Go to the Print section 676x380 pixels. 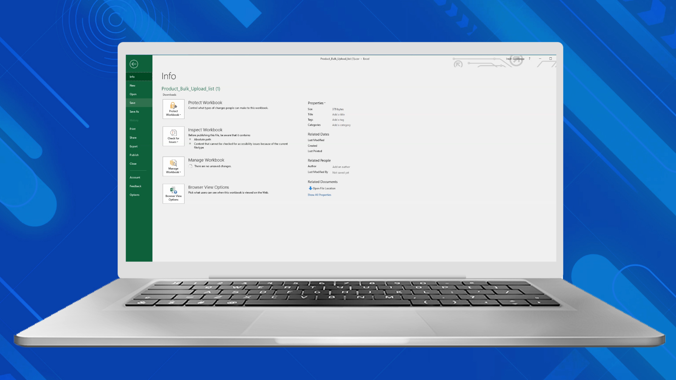tap(132, 129)
